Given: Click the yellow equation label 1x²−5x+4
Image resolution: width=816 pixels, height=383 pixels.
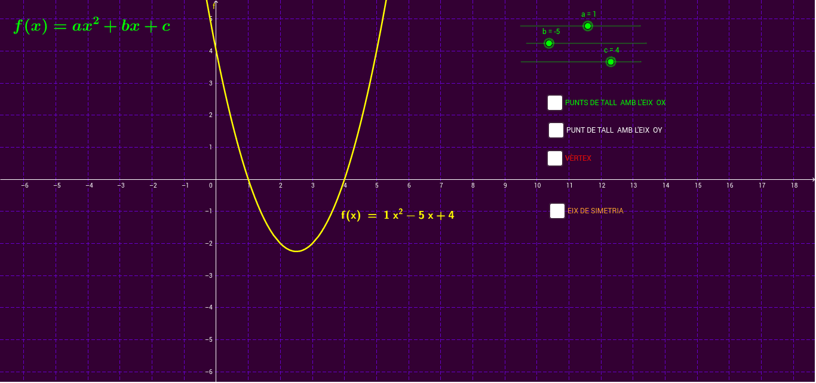Looking at the screenshot, I should click(x=397, y=215).
